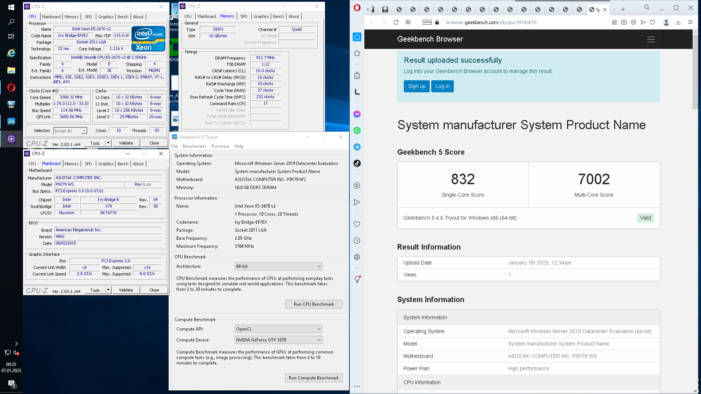
Task: Click the Geekbench Browser header link
Action: click(430, 39)
